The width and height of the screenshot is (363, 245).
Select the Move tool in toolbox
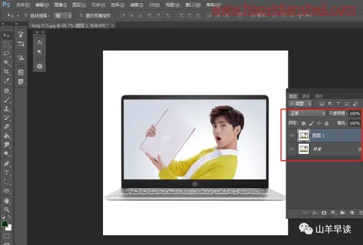[7, 35]
